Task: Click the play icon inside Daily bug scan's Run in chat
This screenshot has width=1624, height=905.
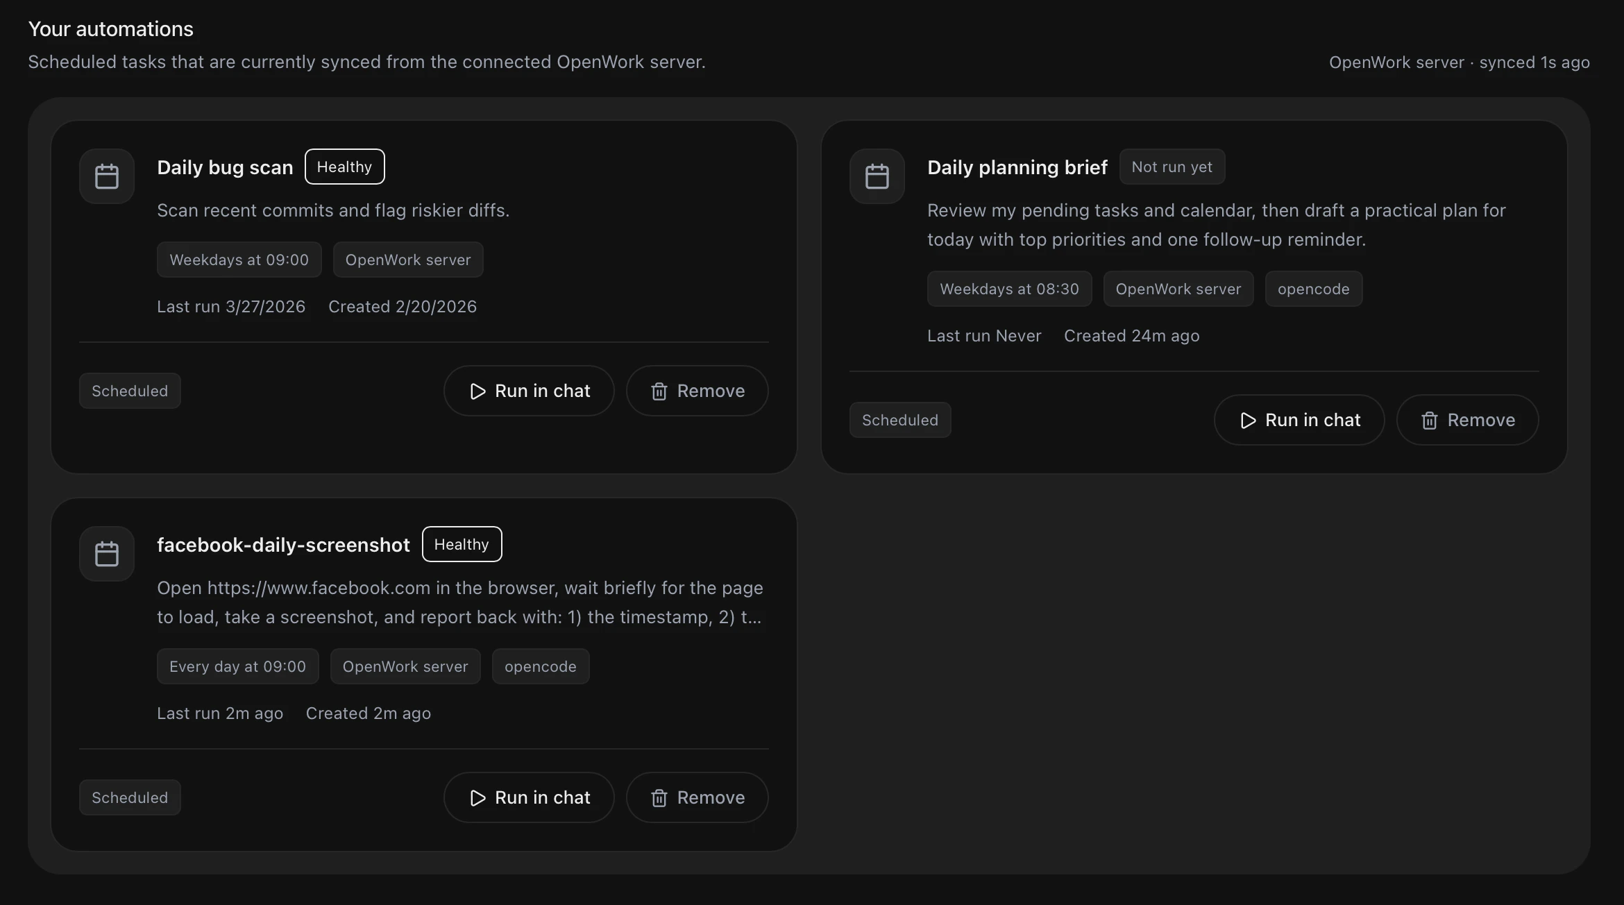Action: click(x=477, y=391)
